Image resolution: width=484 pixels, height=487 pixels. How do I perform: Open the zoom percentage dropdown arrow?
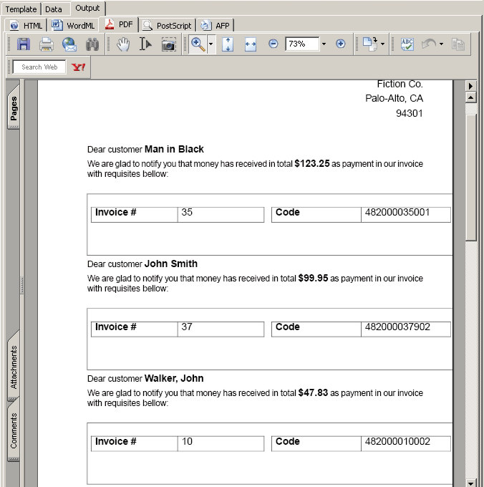tap(324, 44)
